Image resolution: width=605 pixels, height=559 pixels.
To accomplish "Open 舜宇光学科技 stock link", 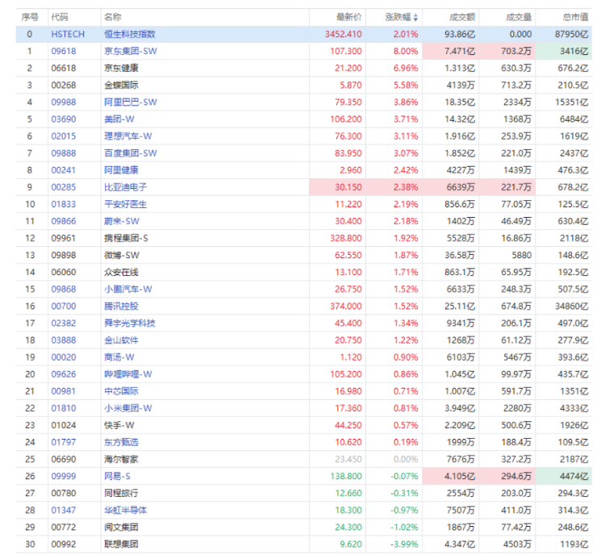I will click(x=130, y=323).
